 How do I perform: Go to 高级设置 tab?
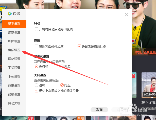click(x=14, y=94)
